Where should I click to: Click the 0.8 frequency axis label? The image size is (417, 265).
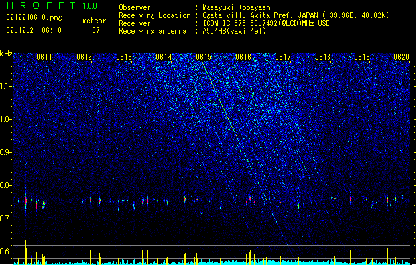tap(5, 185)
